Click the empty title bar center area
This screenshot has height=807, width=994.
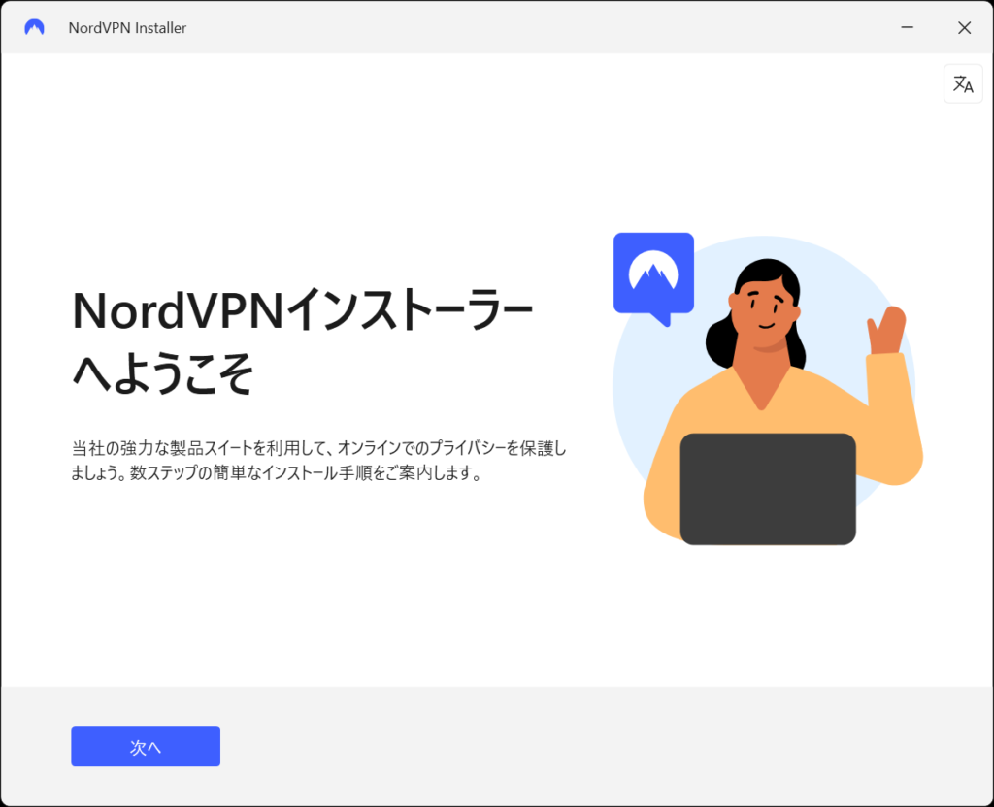(534, 28)
